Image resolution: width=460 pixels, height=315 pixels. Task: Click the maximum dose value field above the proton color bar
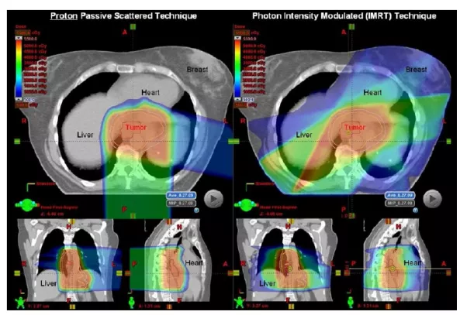[x=22, y=33]
